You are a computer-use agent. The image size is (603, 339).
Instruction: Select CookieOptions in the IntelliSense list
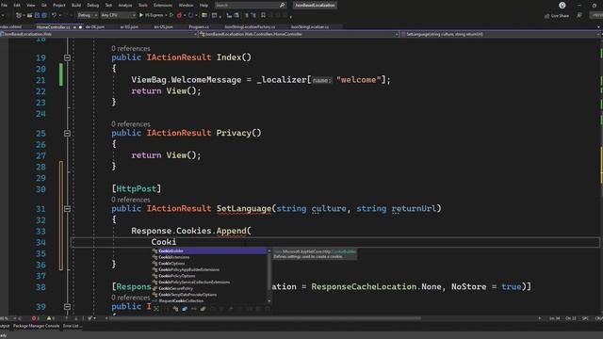208,264
